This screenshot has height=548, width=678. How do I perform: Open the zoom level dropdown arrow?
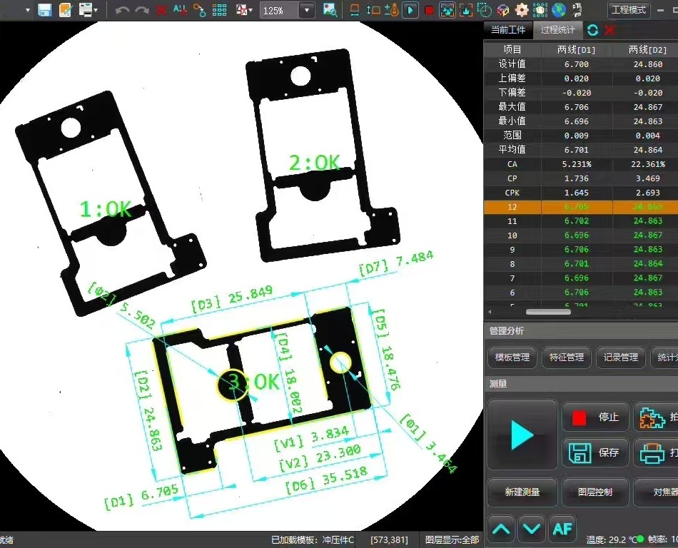tap(307, 11)
